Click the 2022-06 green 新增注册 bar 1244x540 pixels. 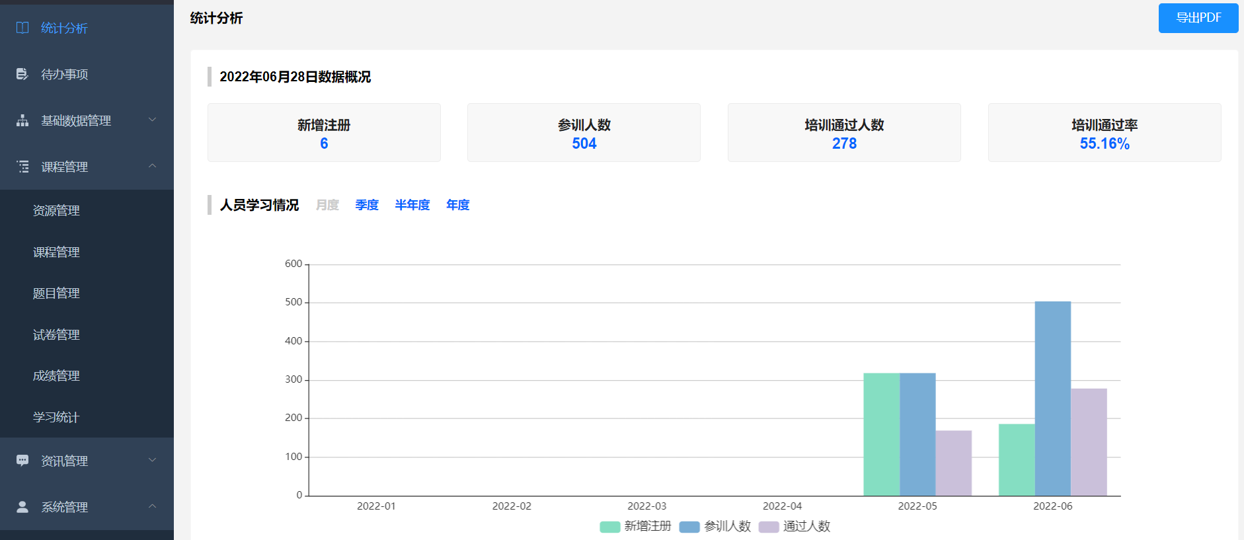click(x=1017, y=460)
